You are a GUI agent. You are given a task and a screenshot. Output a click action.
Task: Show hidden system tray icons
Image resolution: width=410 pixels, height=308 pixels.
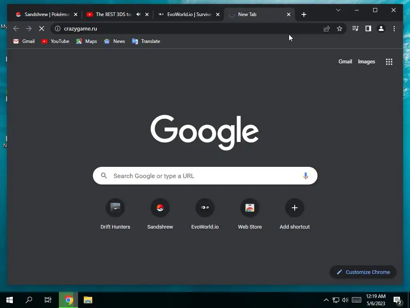point(326,300)
